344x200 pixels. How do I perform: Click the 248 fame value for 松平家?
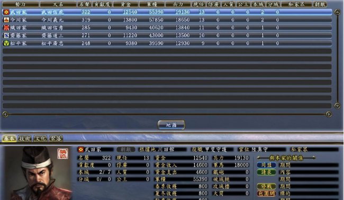(86, 43)
